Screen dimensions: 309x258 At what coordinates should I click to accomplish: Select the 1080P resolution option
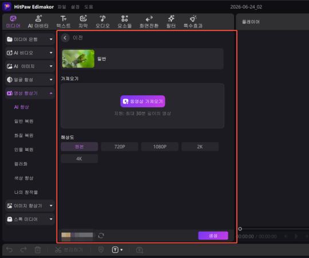click(x=160, y=147)
